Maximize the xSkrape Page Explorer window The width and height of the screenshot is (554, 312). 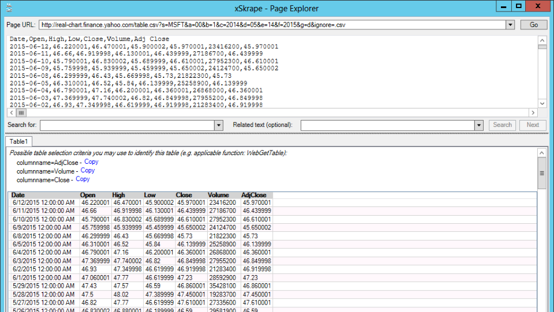point(518,6)
